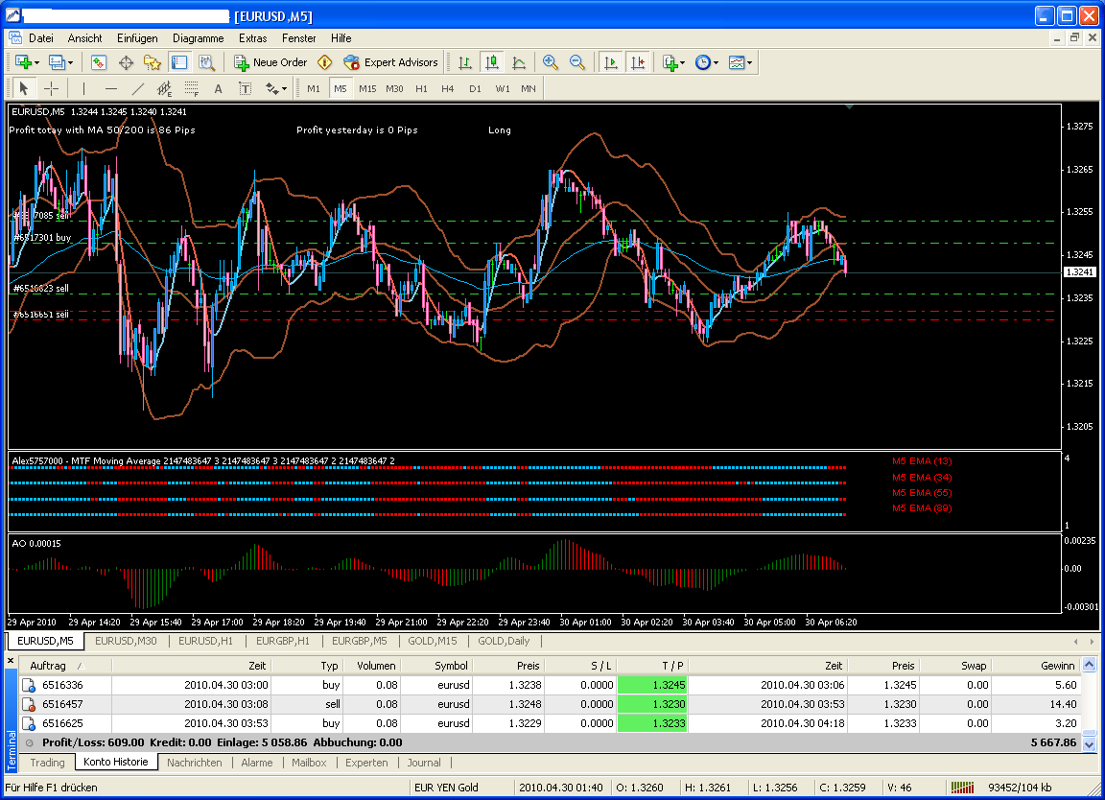1105x800 pixels.
Task: Select the crosshair cursor tool
Action: pos(52,88)
